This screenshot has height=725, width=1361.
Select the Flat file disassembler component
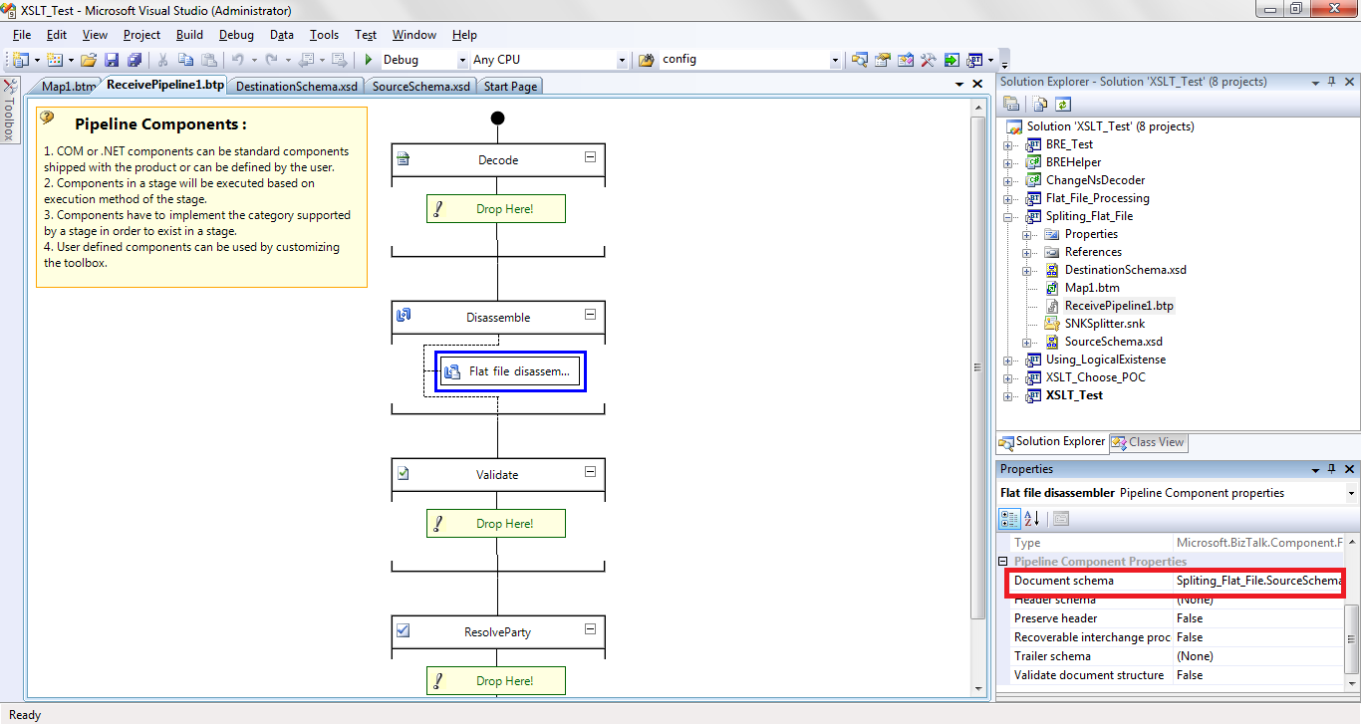click(510, 370)
